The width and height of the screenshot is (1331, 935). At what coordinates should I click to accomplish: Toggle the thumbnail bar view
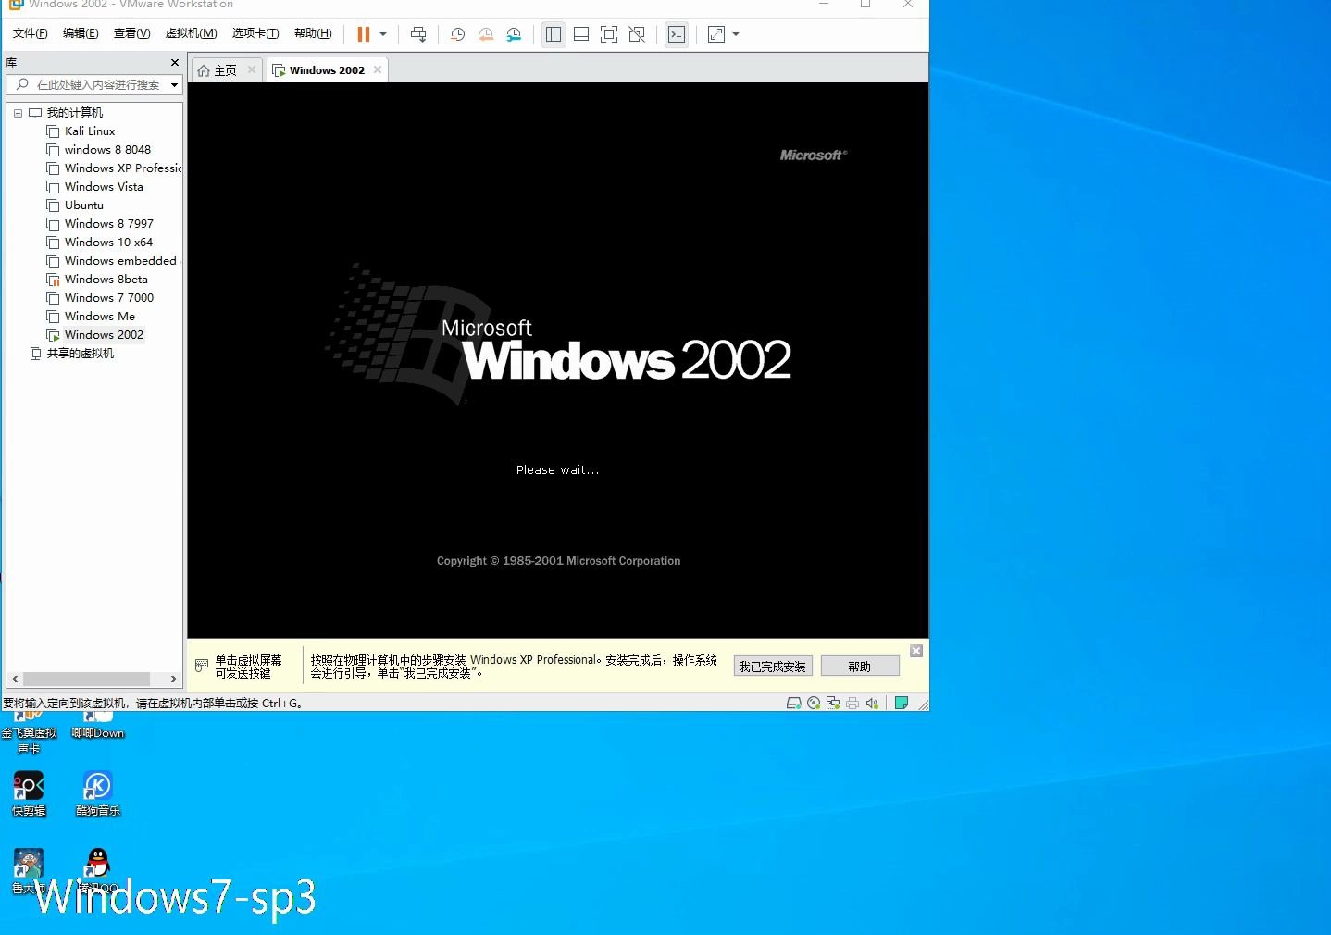[581, 34]
